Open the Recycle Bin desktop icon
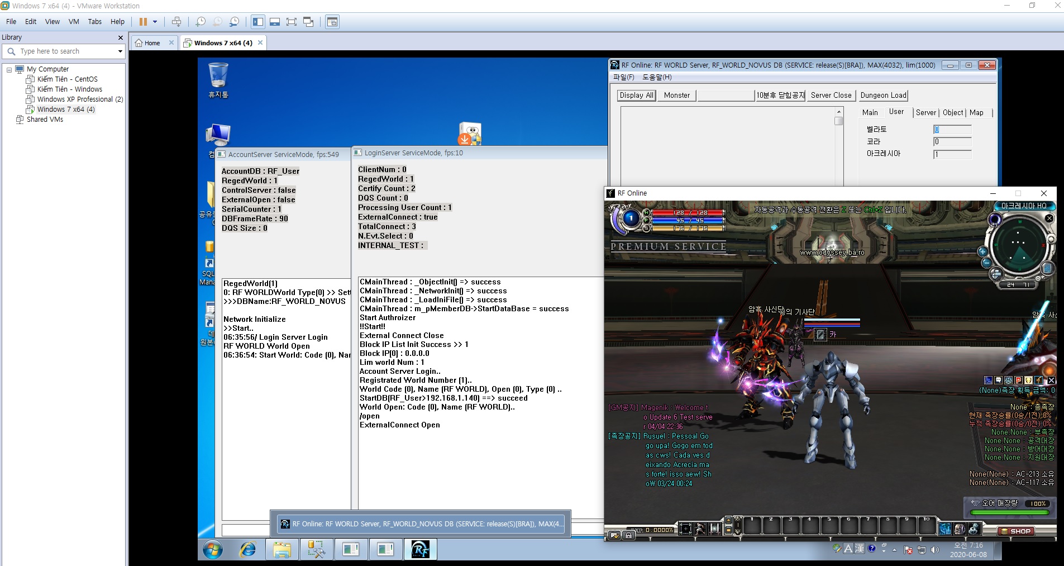The height and width of the screenshot is (566, 1064). click(x=218, y=80)
